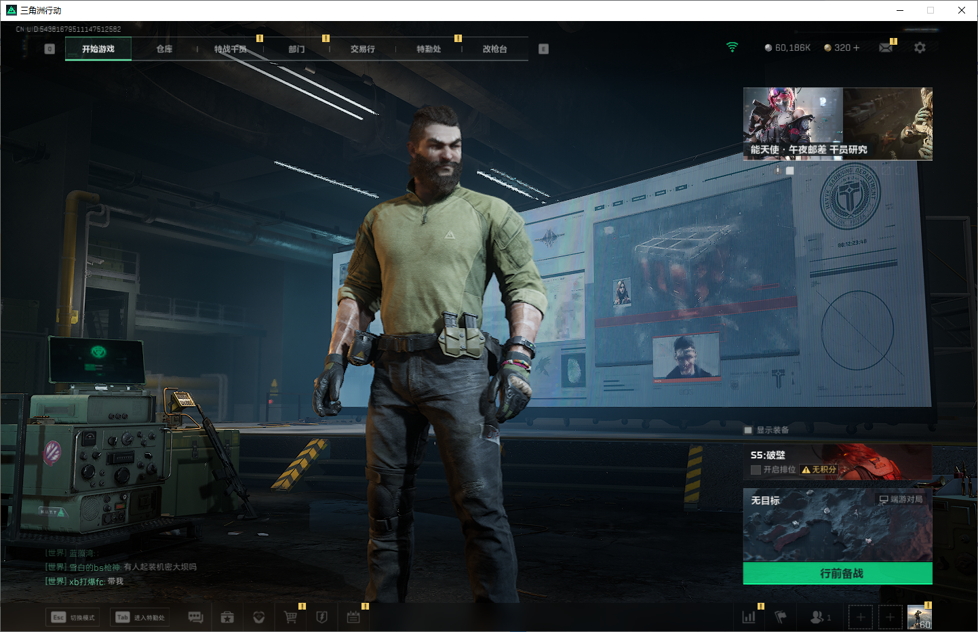Open the S5:破壁 season banner
Screen dimensions: 978x632
[x=838, y=462]
